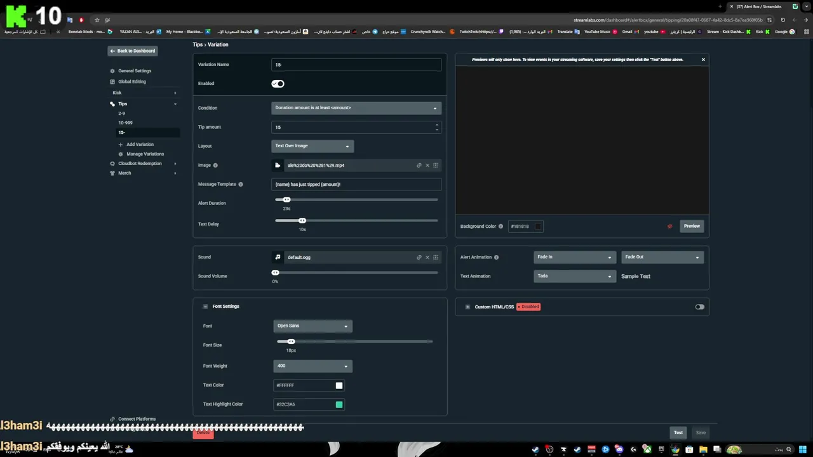Viewport: 813px width, 457px height.
Task: Open the Condition dropdown
Action: click(x=356, y=108)
